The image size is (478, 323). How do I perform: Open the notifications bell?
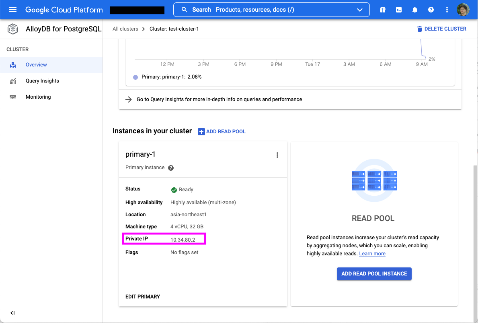pyautogui.click(x=414, y=10)
